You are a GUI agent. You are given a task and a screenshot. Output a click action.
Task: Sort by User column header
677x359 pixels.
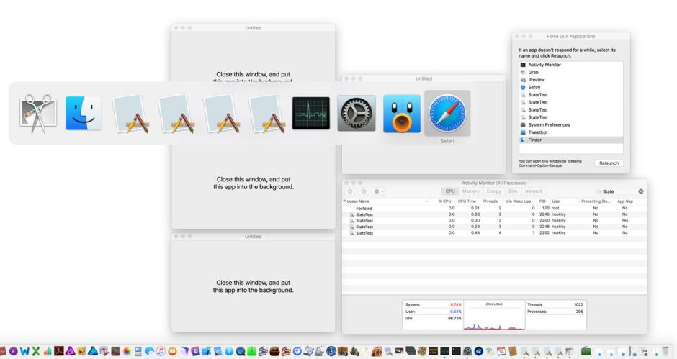pos(556,201)
